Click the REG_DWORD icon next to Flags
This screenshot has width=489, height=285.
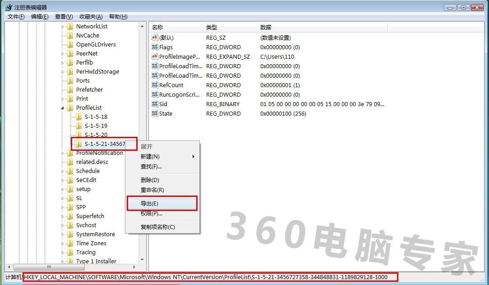[155, 47]
